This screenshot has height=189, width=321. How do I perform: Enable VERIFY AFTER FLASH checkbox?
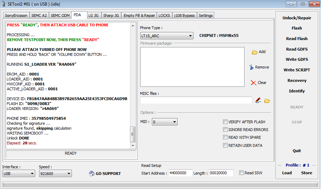pyautogui.click(x=225, y=122)
